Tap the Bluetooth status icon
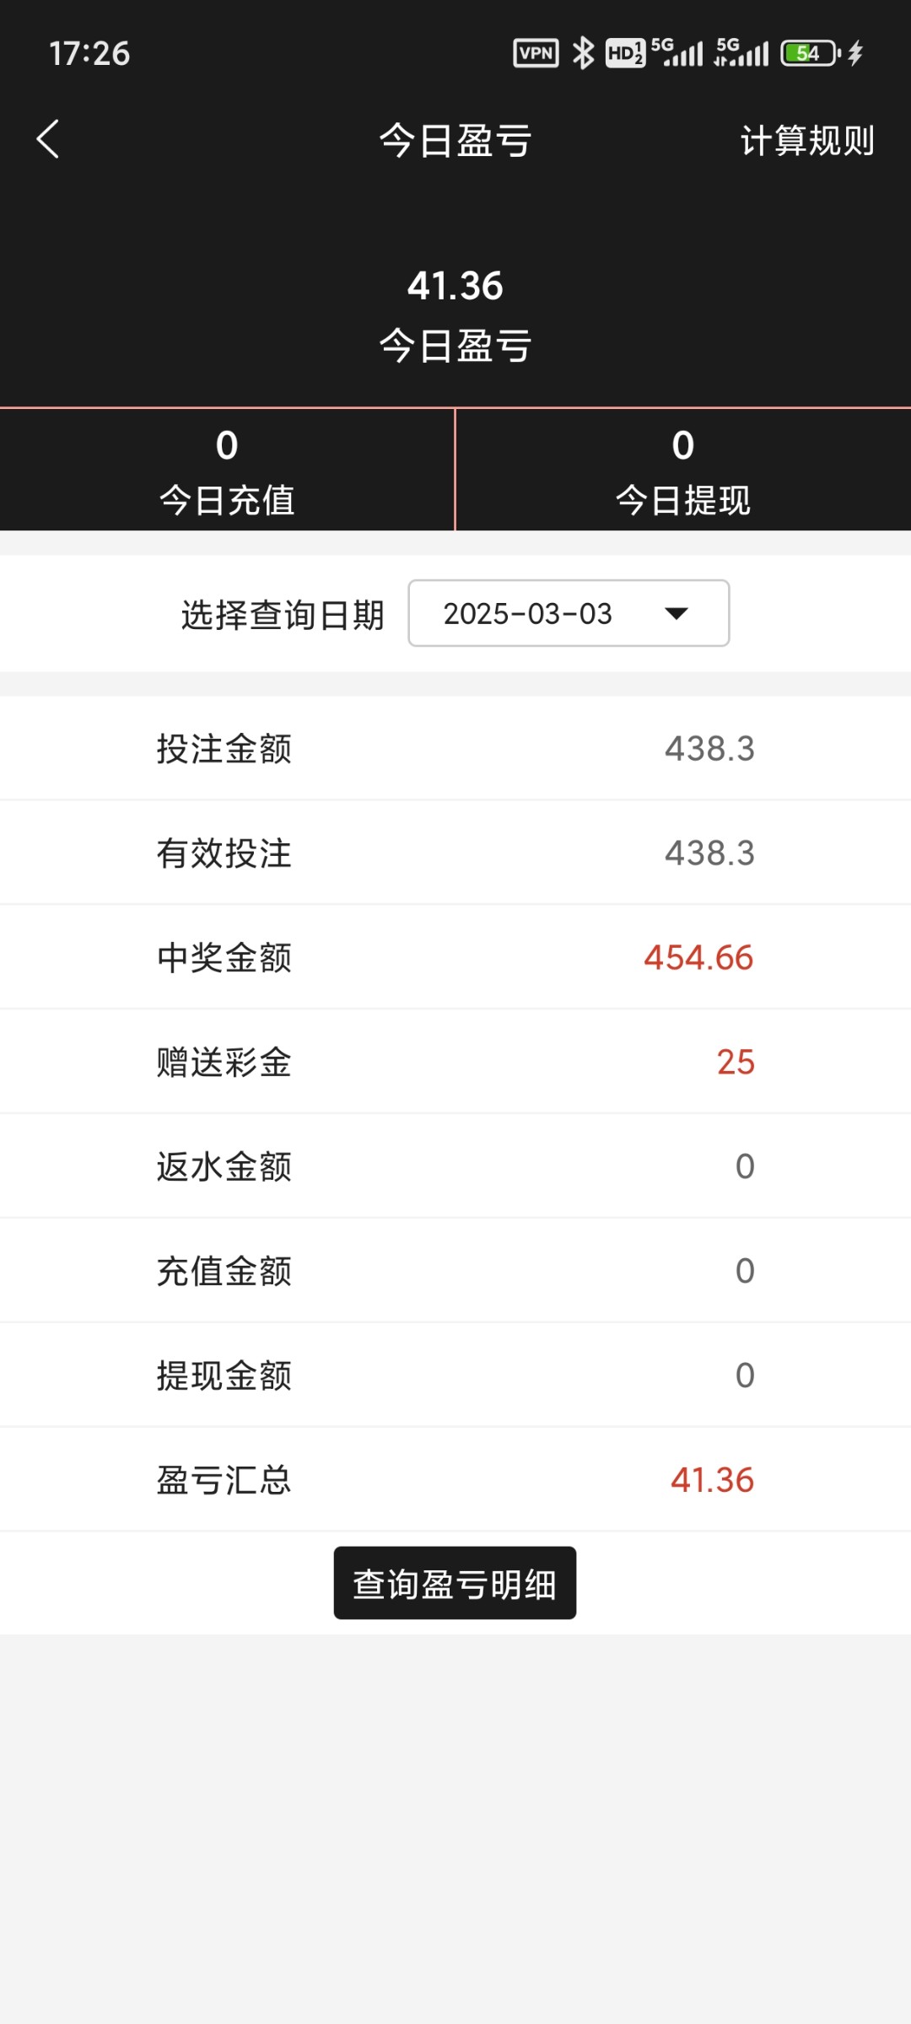 (x=583, y=53)
